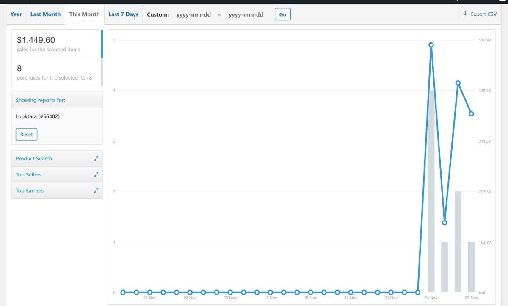Click the 23 Nov zero data point
Image resolution: width=508 pixels, height=306 pixels.
(x=418, y=292)
